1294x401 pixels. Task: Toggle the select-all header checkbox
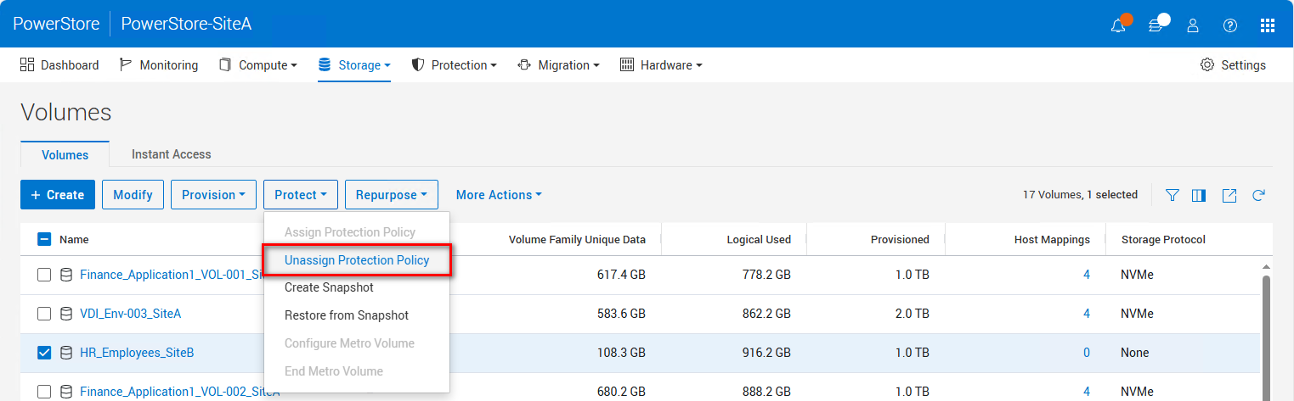(44, 240)
